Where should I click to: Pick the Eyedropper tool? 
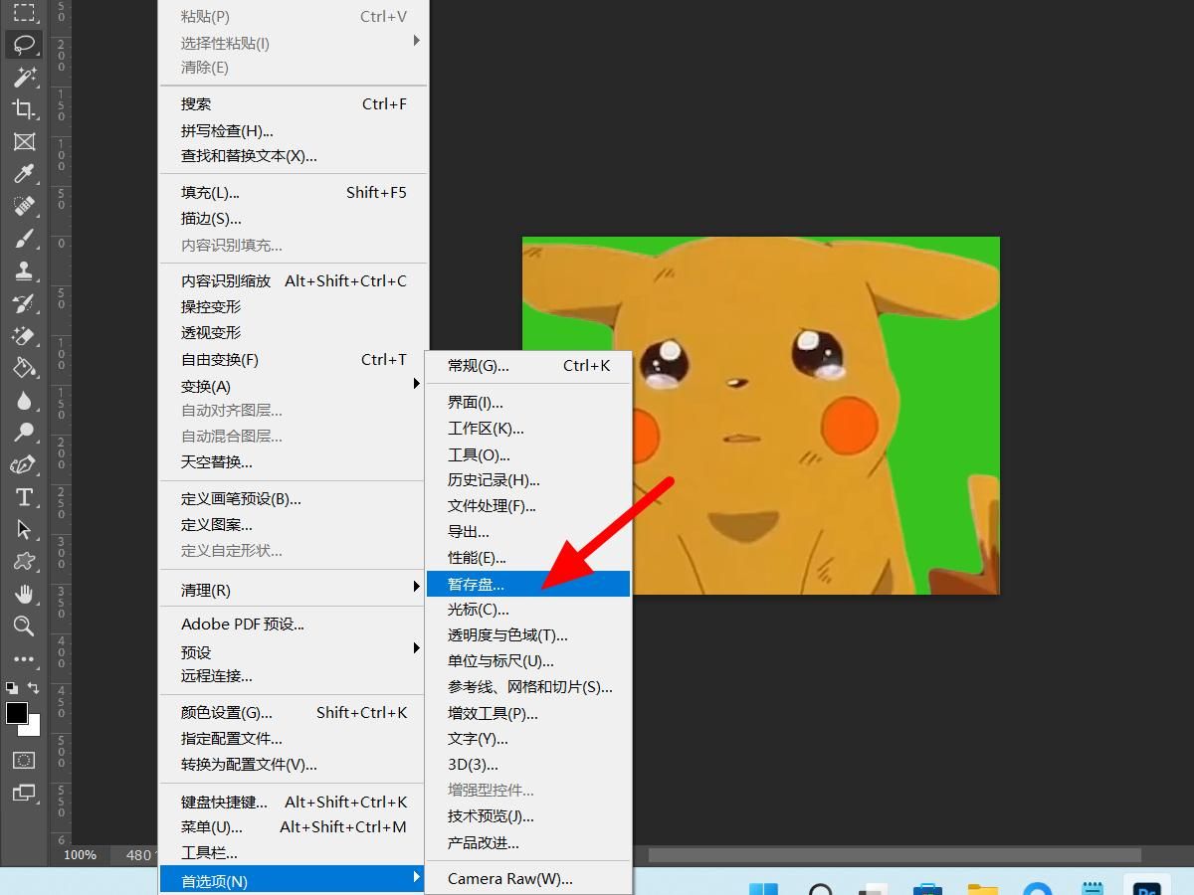pos(23,173)
